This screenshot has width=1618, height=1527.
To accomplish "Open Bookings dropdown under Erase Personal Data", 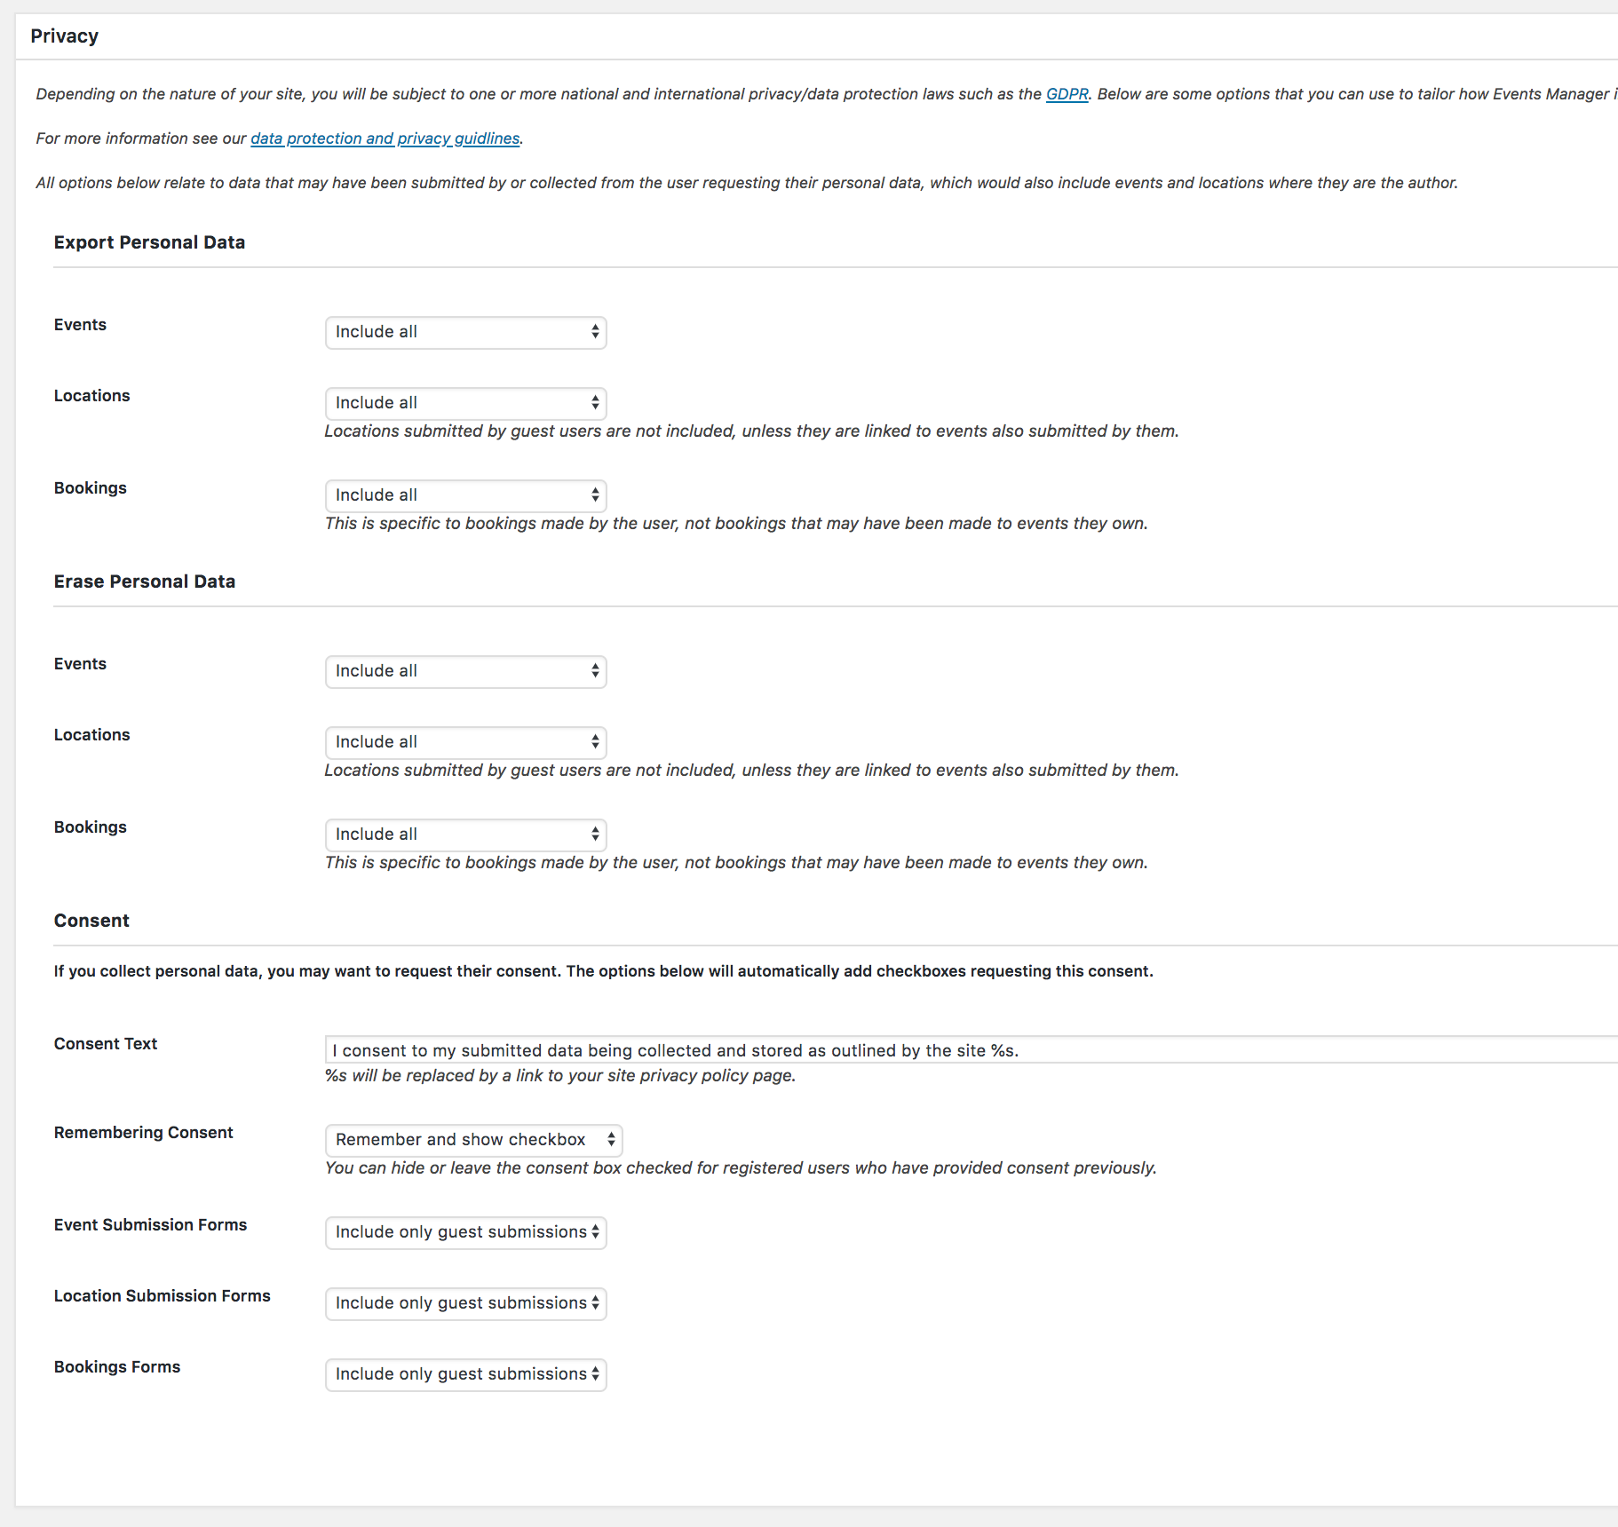I will (465, 835).
